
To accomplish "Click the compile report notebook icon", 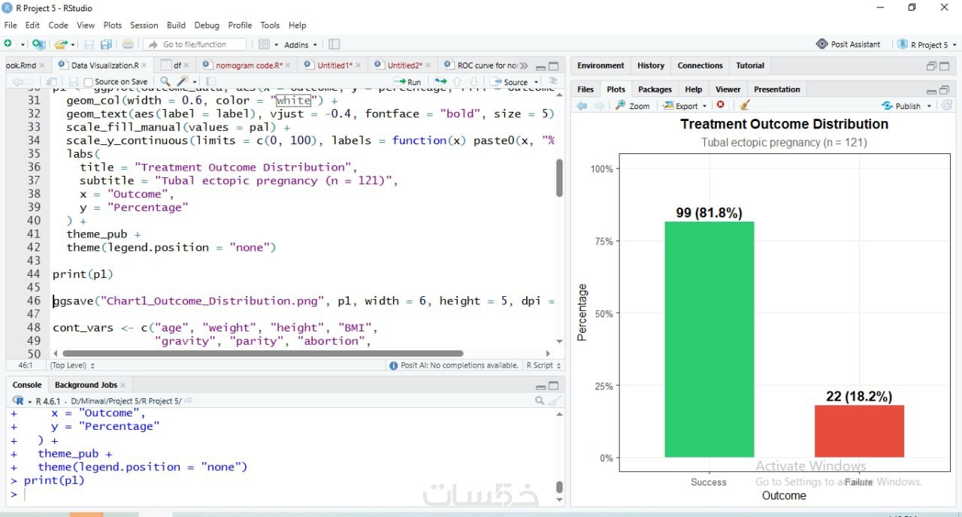I will (212, 81).
